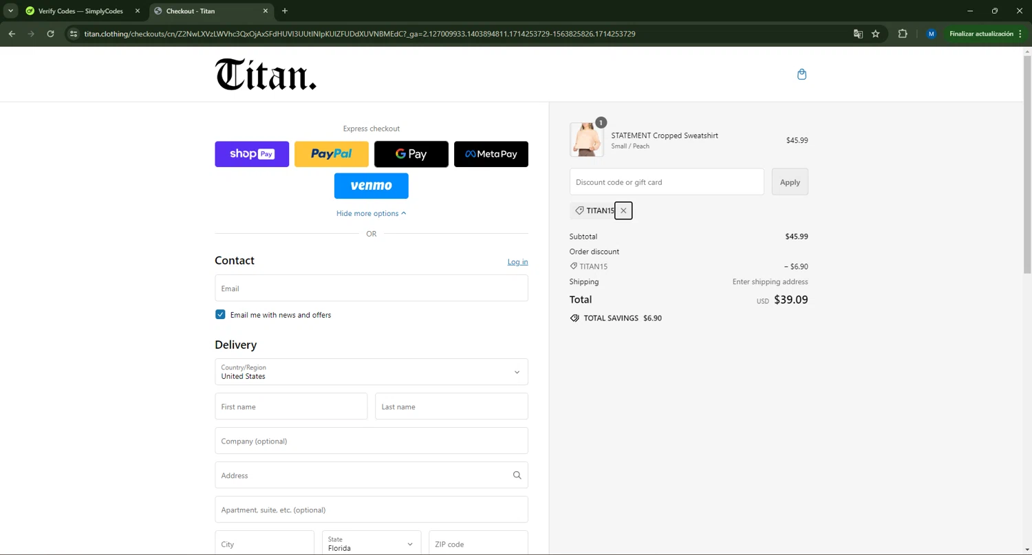1032x555 pixels.
Task: Reload the checkout page
Action: click(50, 34)
